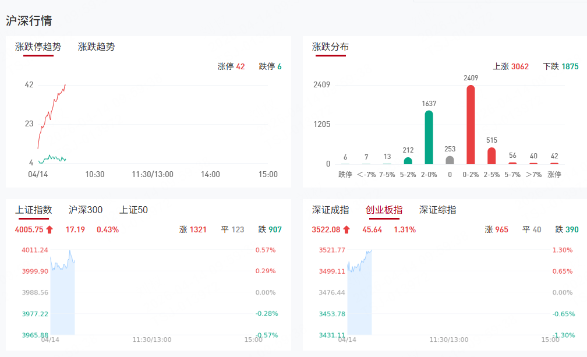Screen dimensions: 587x357
Task: Click the 跌停 6 legend label
Action: click(270, 67)
